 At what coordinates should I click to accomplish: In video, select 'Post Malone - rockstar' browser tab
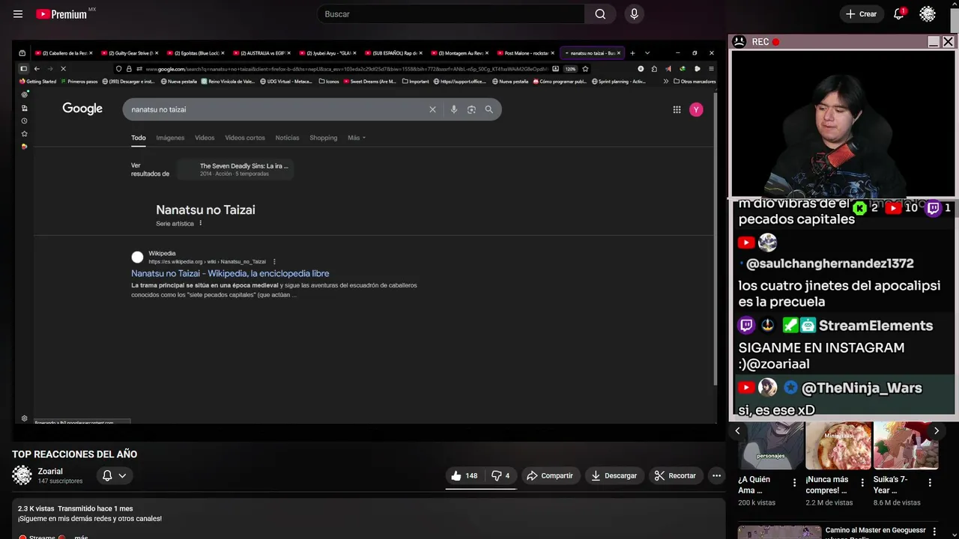[525, 53]
